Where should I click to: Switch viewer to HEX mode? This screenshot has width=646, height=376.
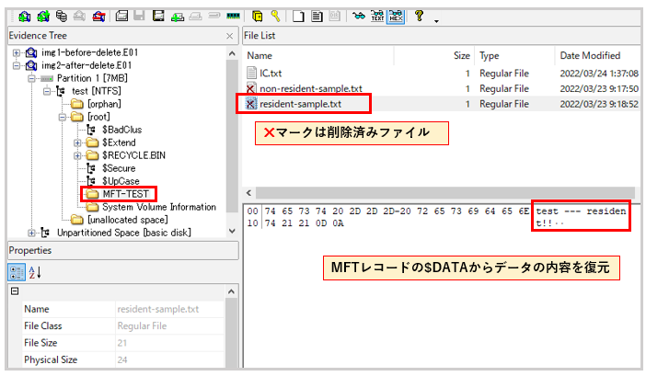coord(396,17)
